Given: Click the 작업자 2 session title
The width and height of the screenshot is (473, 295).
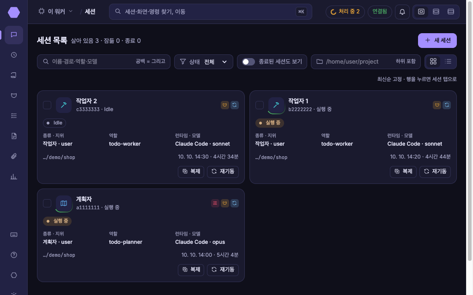Looking at the screenshot, I should click(x=86, y=101).
